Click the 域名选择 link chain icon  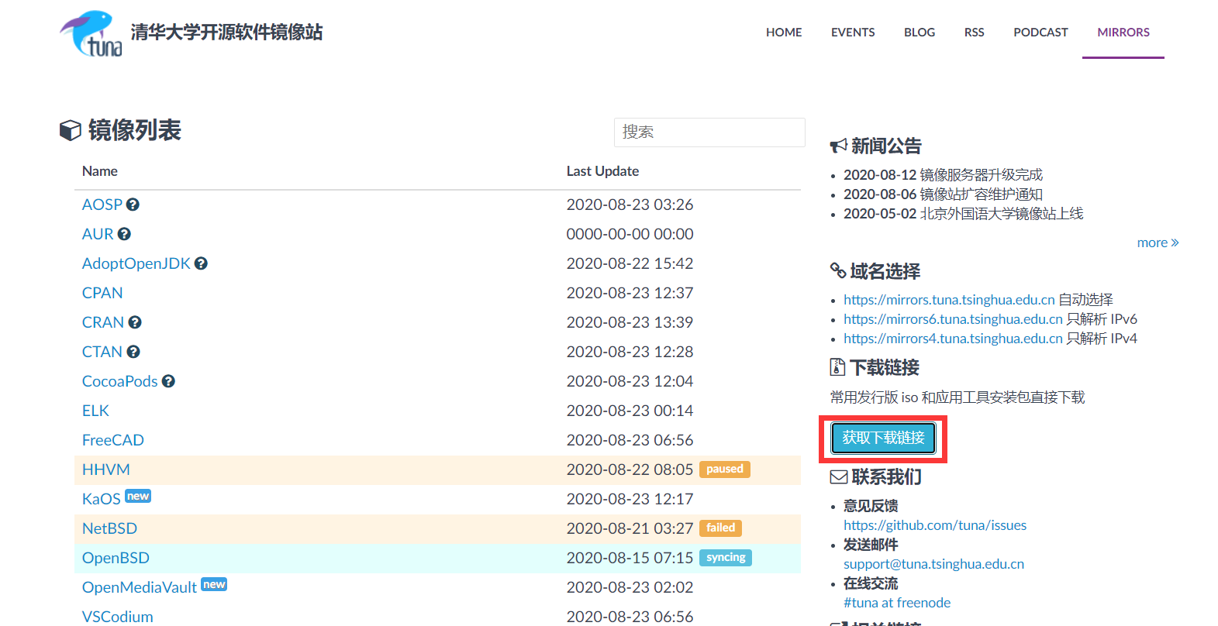coord(838,270)
